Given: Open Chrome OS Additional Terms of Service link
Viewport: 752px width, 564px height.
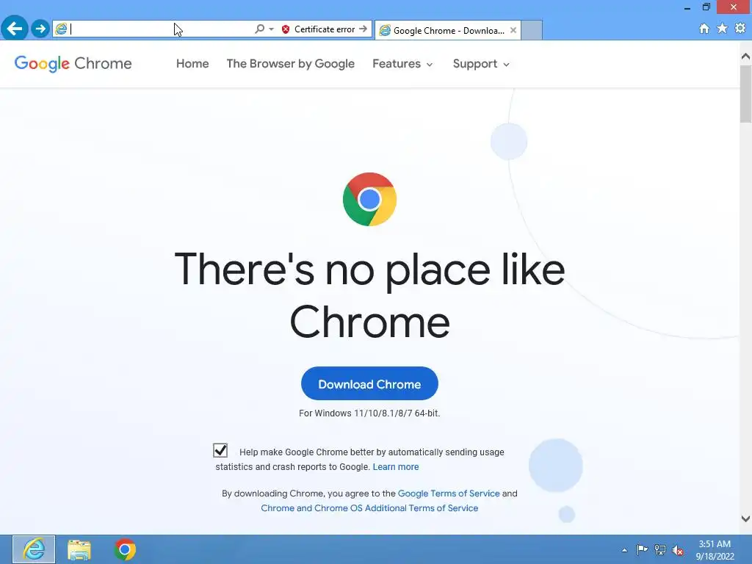Looking at the screenshot, I should click(369, 508).
